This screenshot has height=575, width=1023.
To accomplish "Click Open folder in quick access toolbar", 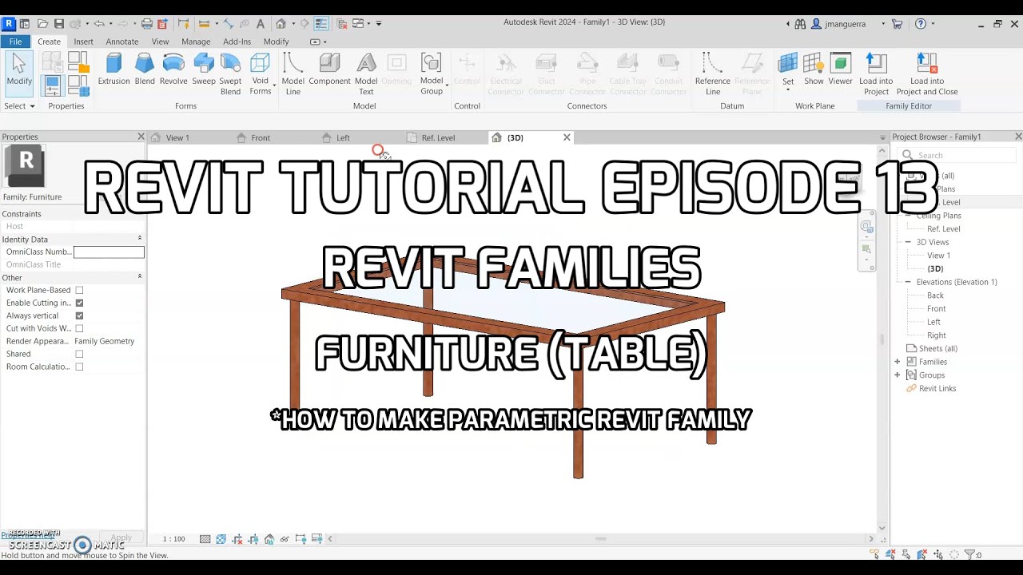I will tap(42, 24).
